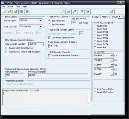
Task: Check Pull Down IO Pins in USB Suspend
Action: click(x=6, y=52)
